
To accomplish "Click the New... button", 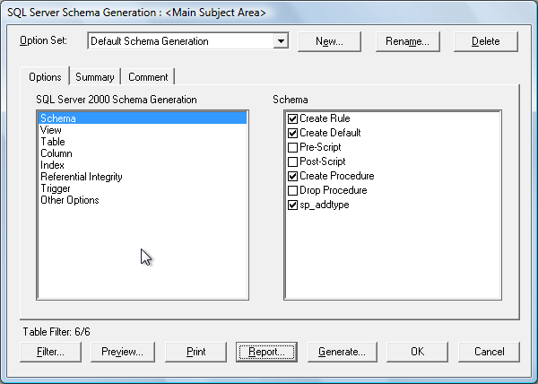I will [329, 41].
